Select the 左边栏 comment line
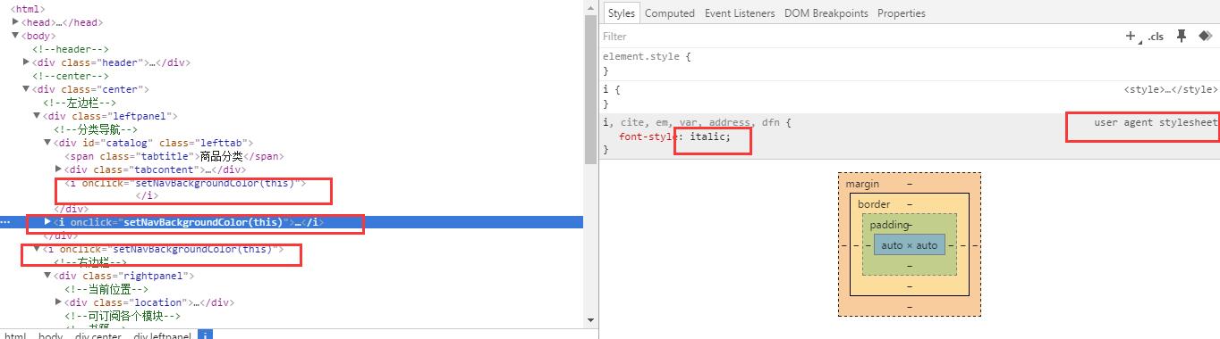 [x=80, y=103]
